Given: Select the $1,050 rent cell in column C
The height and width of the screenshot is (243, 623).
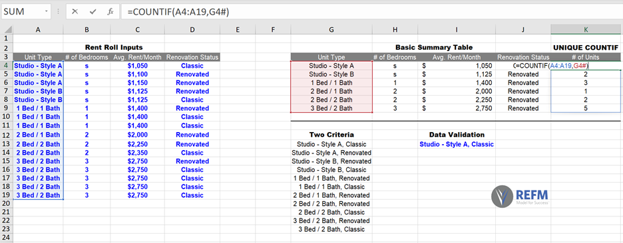Looking at the screenshot, I should pyautogui.click(x=138, y=66).
